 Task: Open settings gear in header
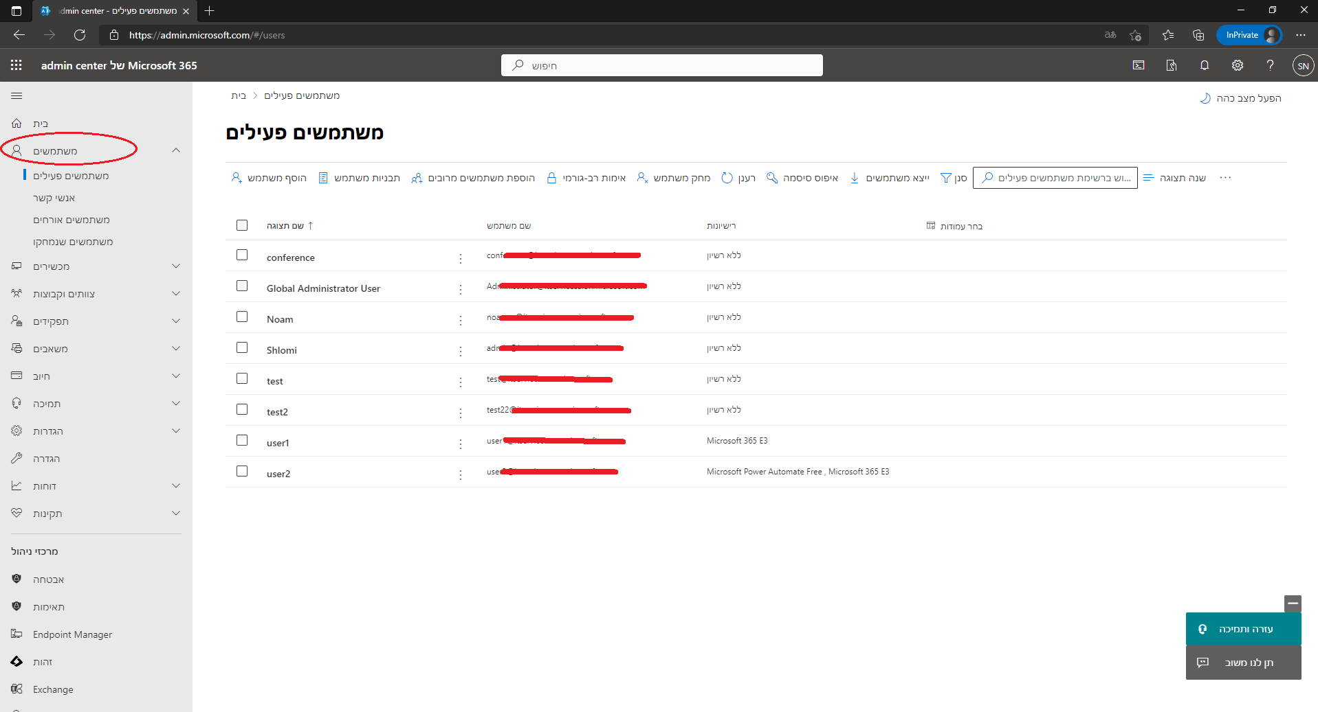1238,65
